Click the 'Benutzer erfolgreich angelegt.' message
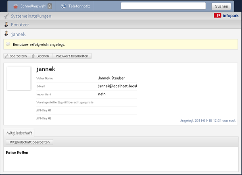242x175 pixels. coord(39,45)
